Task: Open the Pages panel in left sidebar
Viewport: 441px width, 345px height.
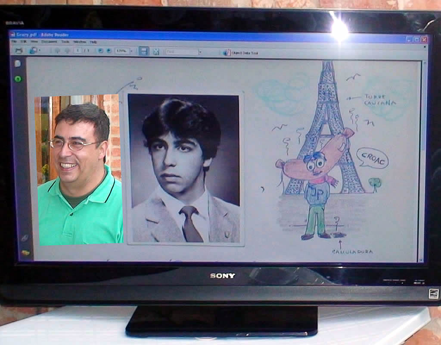Action: [x=18, y=63]
